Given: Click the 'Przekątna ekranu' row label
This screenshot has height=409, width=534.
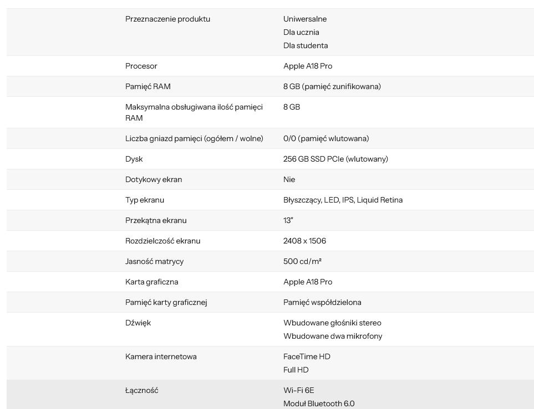Looking at the screenshot, I should 156,220.
